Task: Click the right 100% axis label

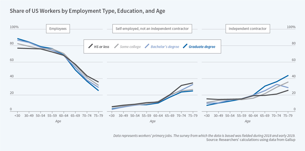Action: point(291,27)
